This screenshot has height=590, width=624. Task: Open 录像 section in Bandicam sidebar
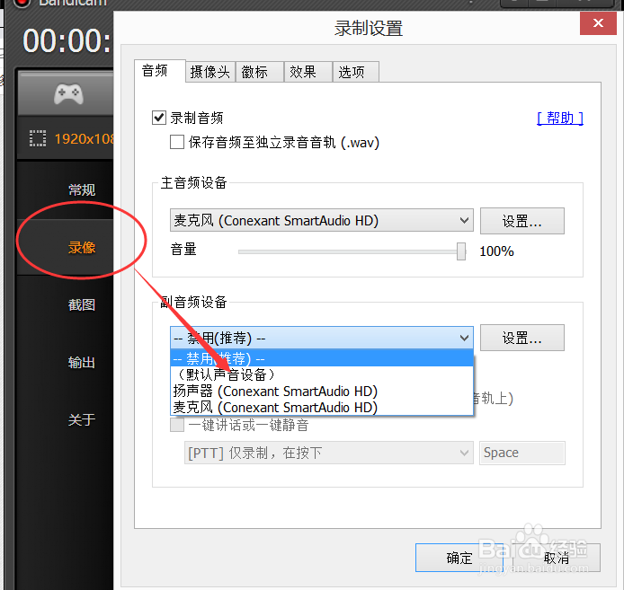[82, 247]
